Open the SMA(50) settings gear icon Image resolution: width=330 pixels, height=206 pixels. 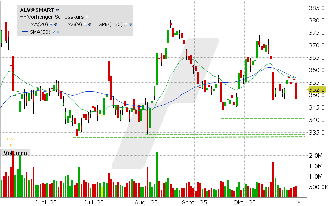pyautogui.click(x=58, y=31)
